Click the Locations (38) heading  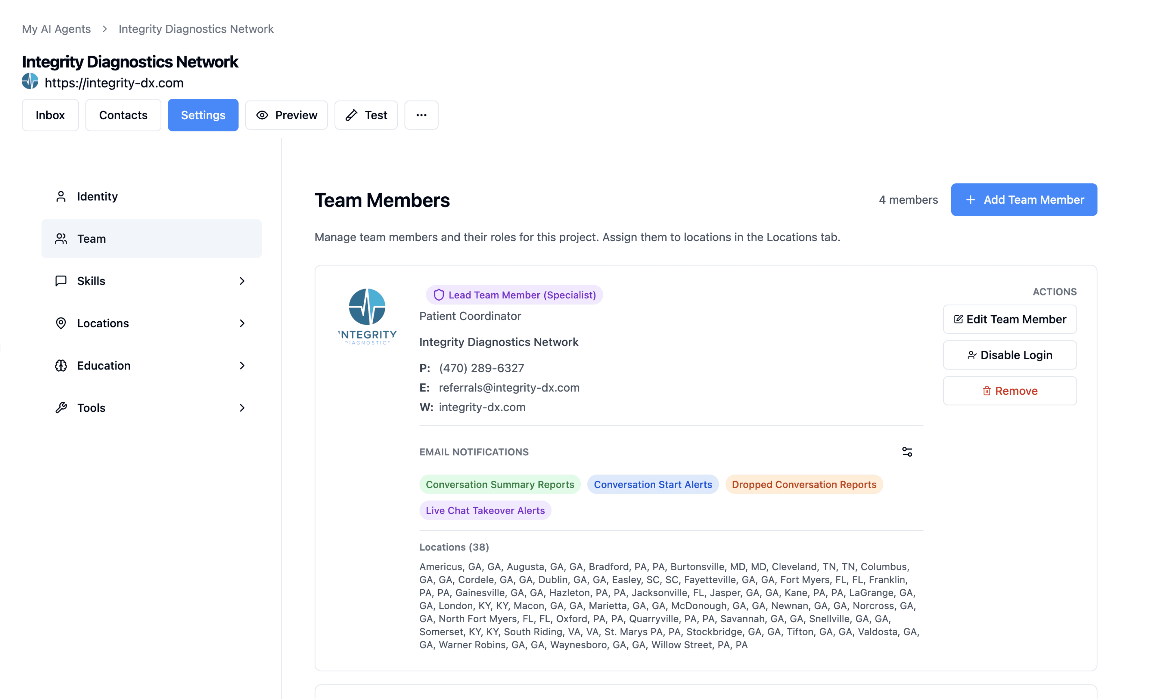click(454, 547)
